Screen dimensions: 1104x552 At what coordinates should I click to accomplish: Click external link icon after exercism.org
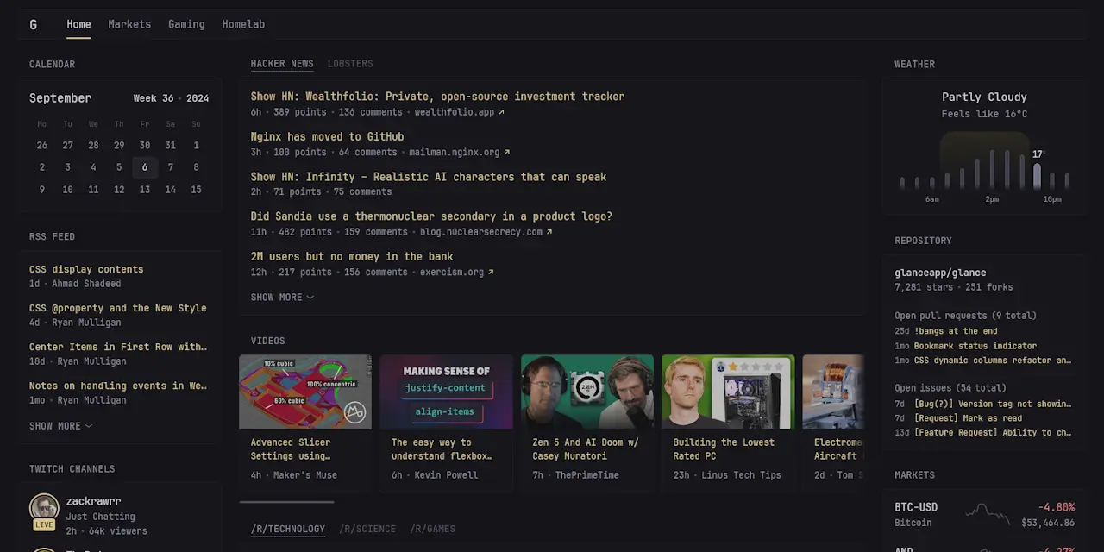[x=491, y=273]
